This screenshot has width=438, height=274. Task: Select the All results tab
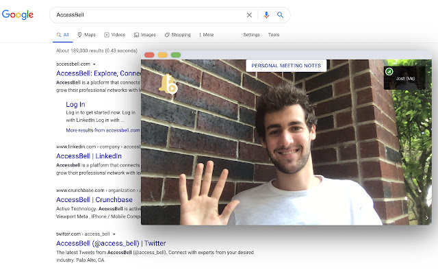pos(62,35)
